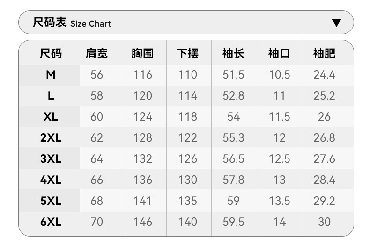Image resolution: width=370 pixels, height=252 pixels.
Task: Select the 2XL size row label
Action: pos(51,138)
